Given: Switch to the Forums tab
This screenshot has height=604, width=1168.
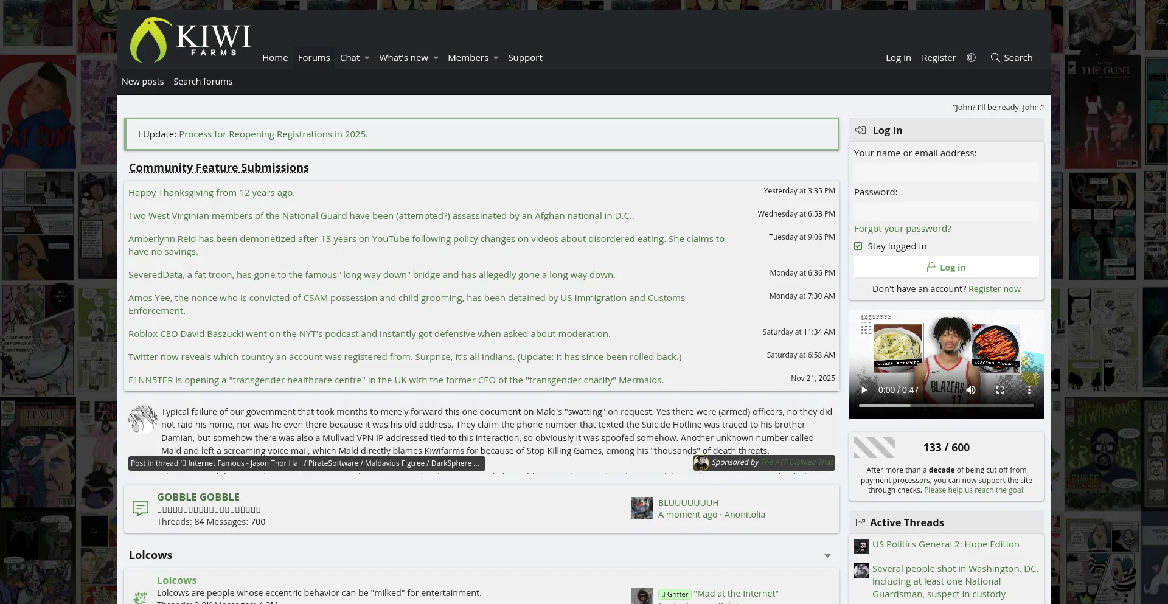Looking at the screenshot, I should click(x=314, y=58).
